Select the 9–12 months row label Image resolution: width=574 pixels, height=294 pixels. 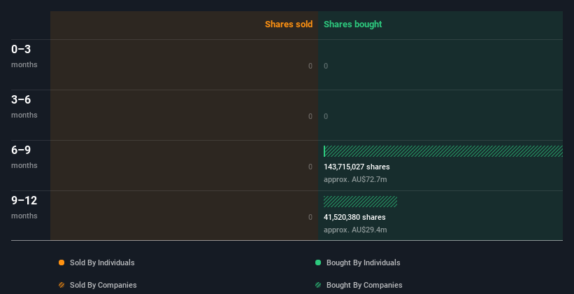[24, 207]
